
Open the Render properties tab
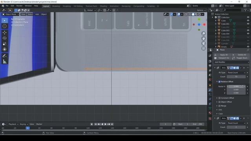pyautogui.click(x=210, y=61)
